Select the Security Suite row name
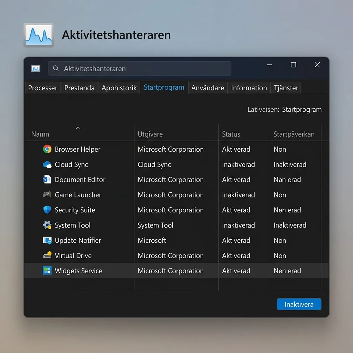The width and height of the screenshot is (353, 353). [75, 210]
